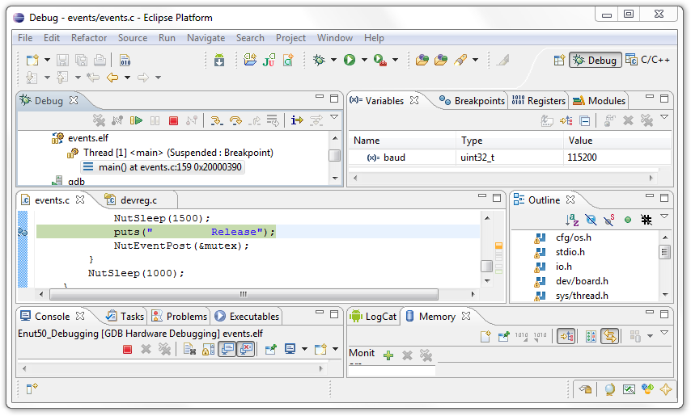
Task: Open Variables view menu triangle
Action: pyautogui.click(x=664, y=117)
